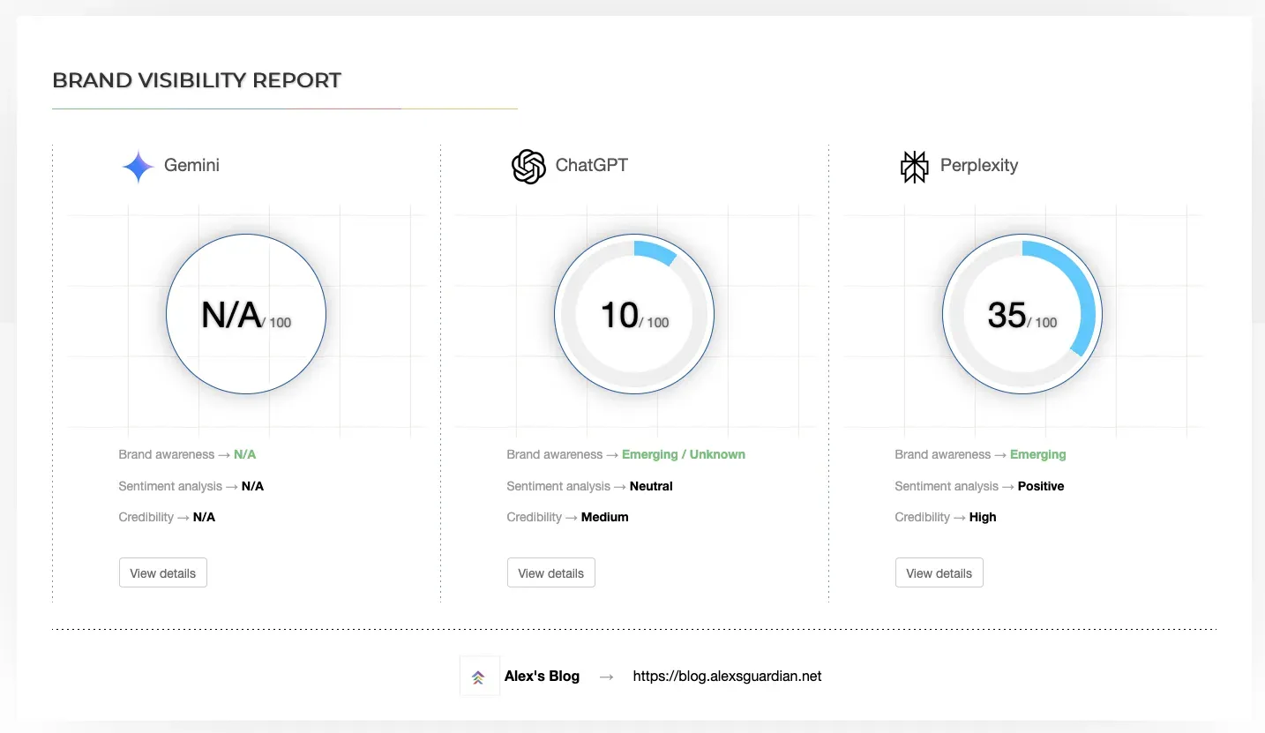Open View details under ChatGPT
This screenshot has height=733, width=1265.
tap(551, 572)
